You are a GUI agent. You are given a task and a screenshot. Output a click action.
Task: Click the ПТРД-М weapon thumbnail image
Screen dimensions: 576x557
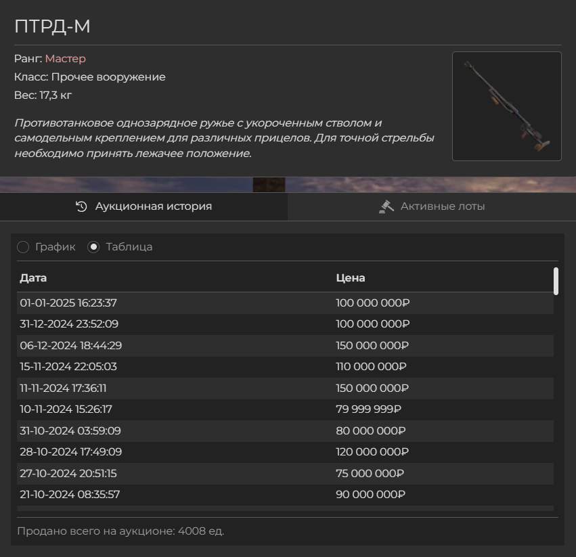coord(506,106)
